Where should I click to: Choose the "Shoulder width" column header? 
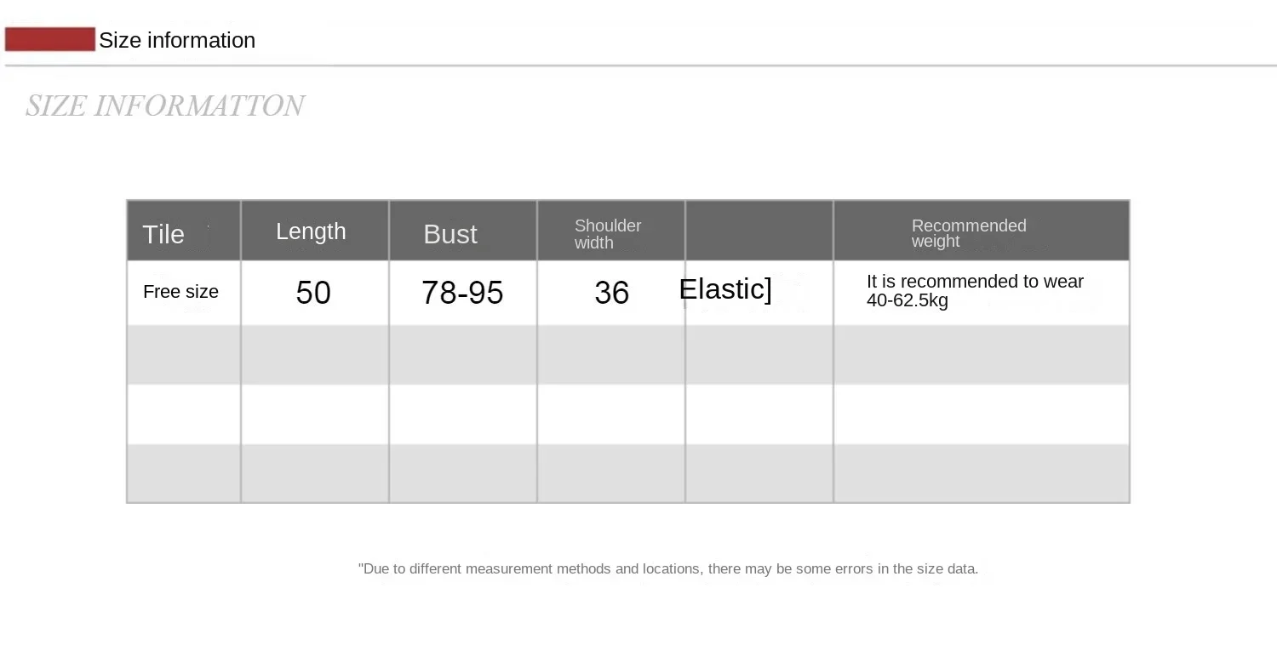click(608, 234)
